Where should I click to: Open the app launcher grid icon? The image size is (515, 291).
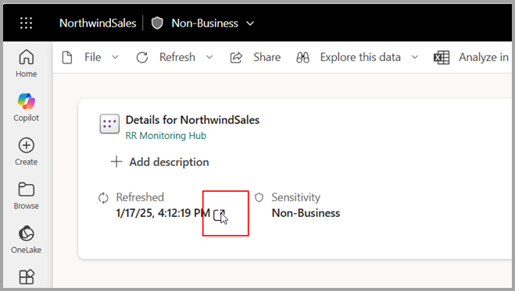click(x=26, y=23)
